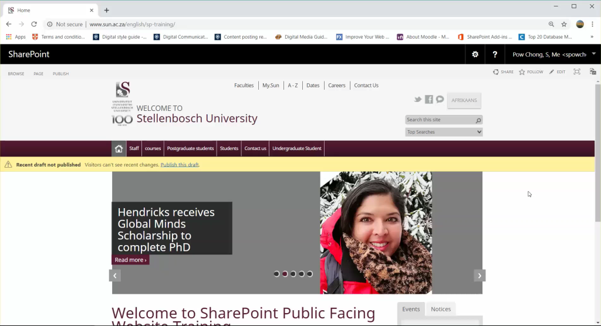Open Digital style guide bookmark

tap(120, 37)
